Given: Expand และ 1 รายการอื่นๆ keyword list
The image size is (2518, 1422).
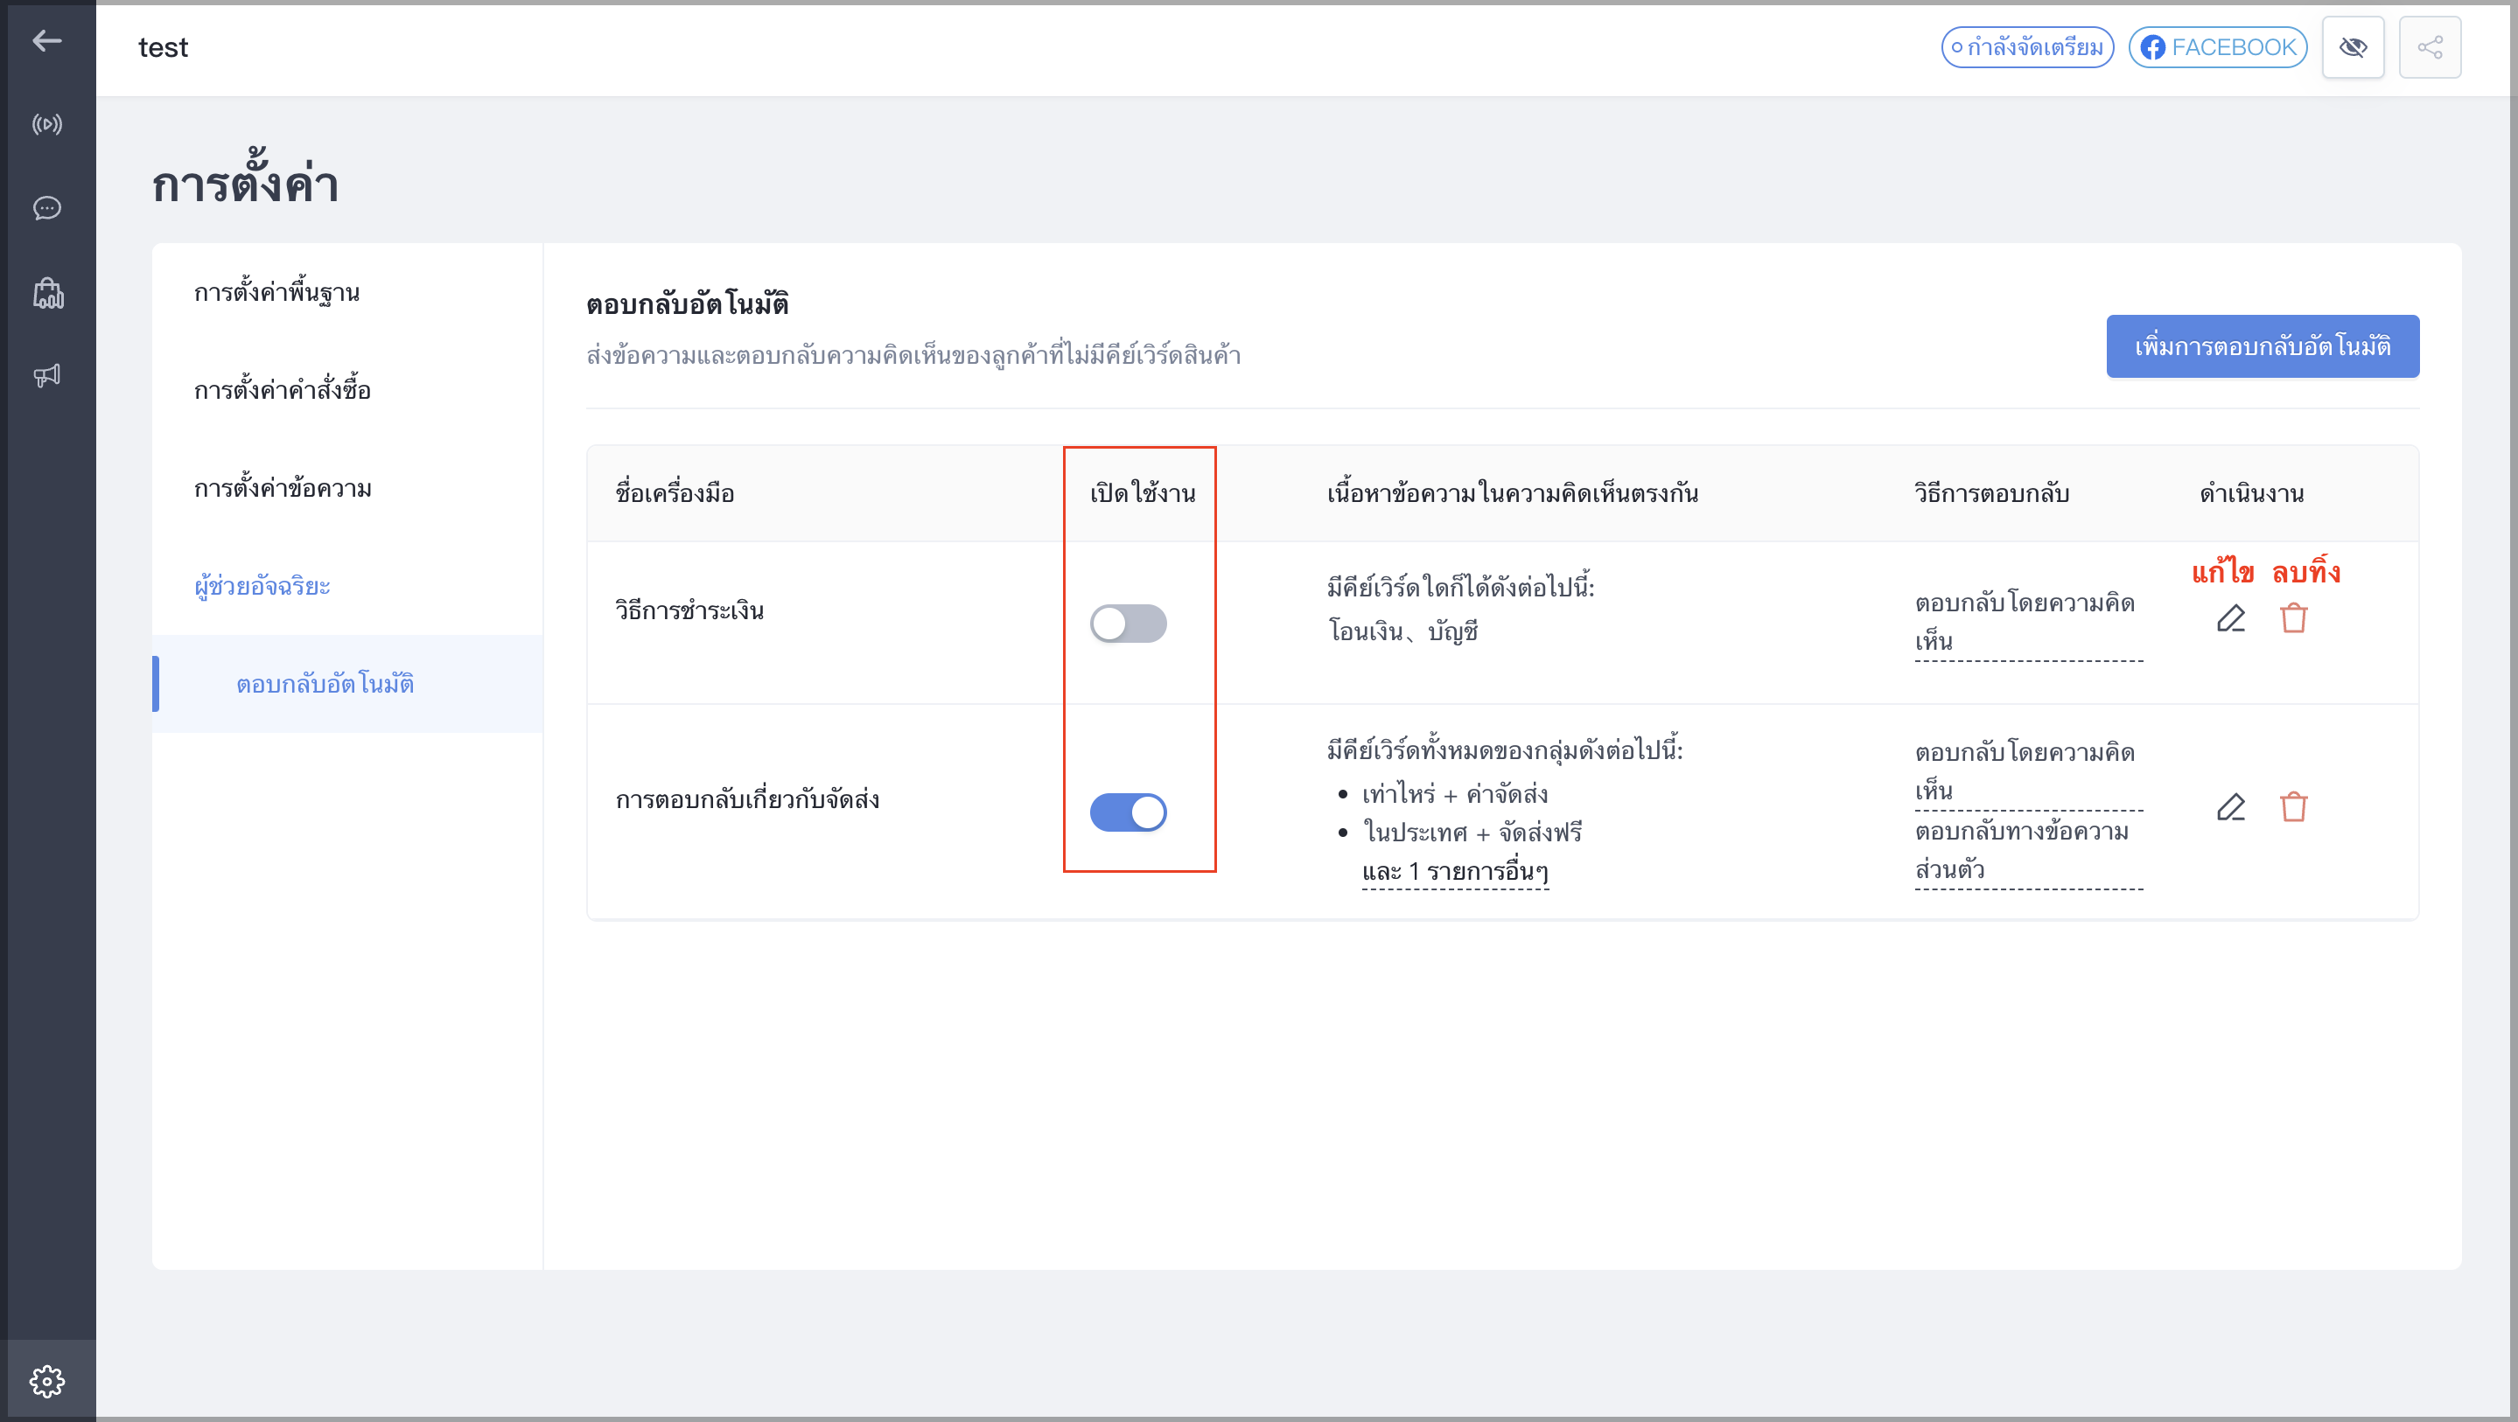Looking at the screenshot, I should point(1456,871).
